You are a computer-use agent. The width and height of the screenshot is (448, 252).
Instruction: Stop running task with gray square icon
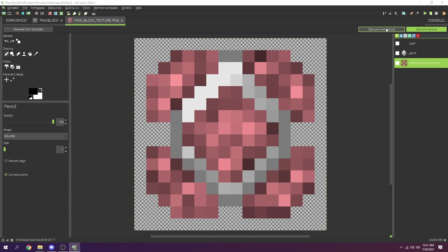click(x=436, y=13)
